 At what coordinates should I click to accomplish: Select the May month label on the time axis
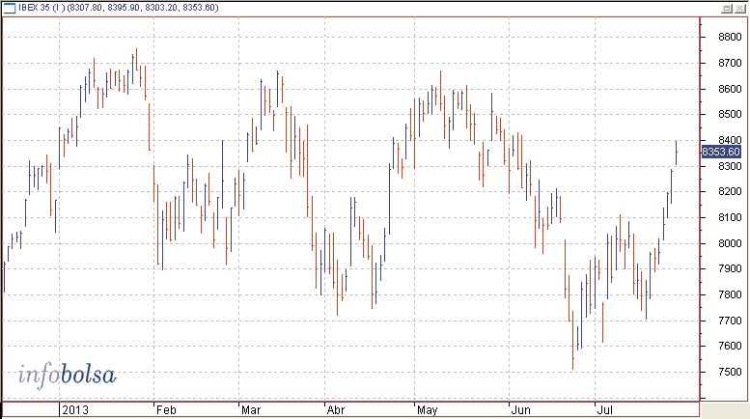pyautogui.click(x=428, y=410)
